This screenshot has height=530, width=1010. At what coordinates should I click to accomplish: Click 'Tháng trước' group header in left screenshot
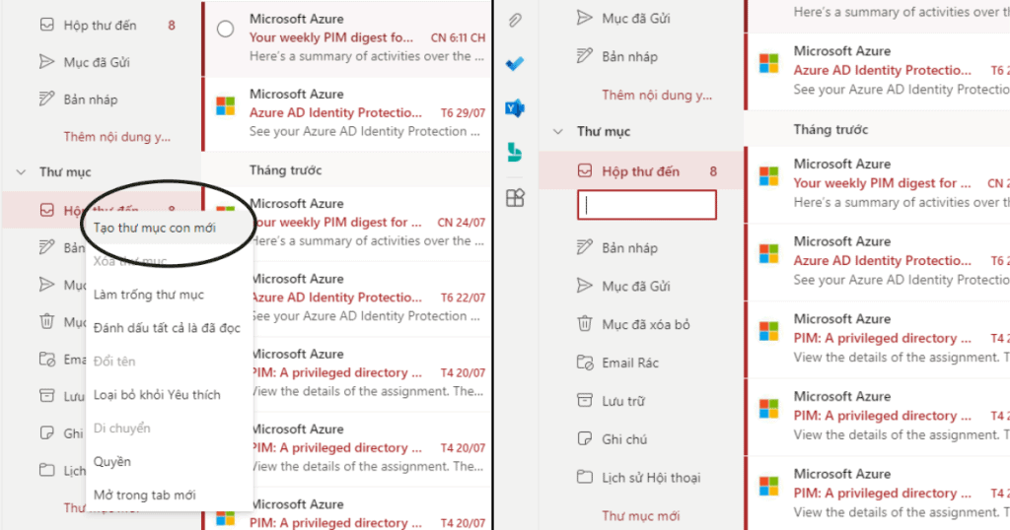pos(285,169)
